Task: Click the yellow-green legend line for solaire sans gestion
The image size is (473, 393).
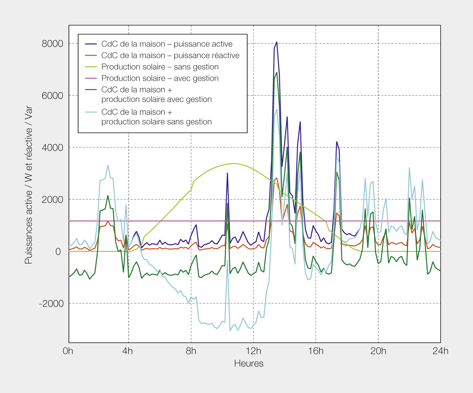Action: click(91, 67)
